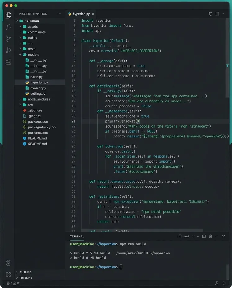Open the Accounts icon in activity bar
This screenshot has height=288, width=232.
click(8, 263)
